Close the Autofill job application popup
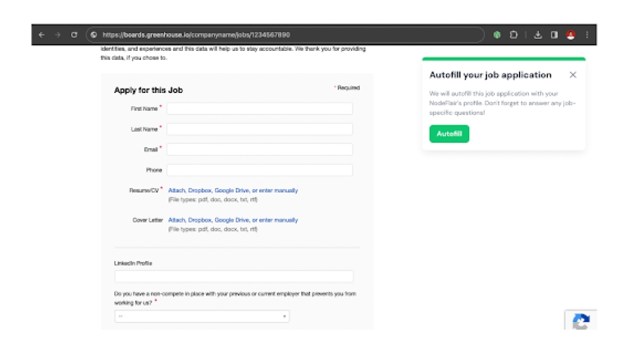The height and width of the screenshot is (354, 629). [573, 75]
